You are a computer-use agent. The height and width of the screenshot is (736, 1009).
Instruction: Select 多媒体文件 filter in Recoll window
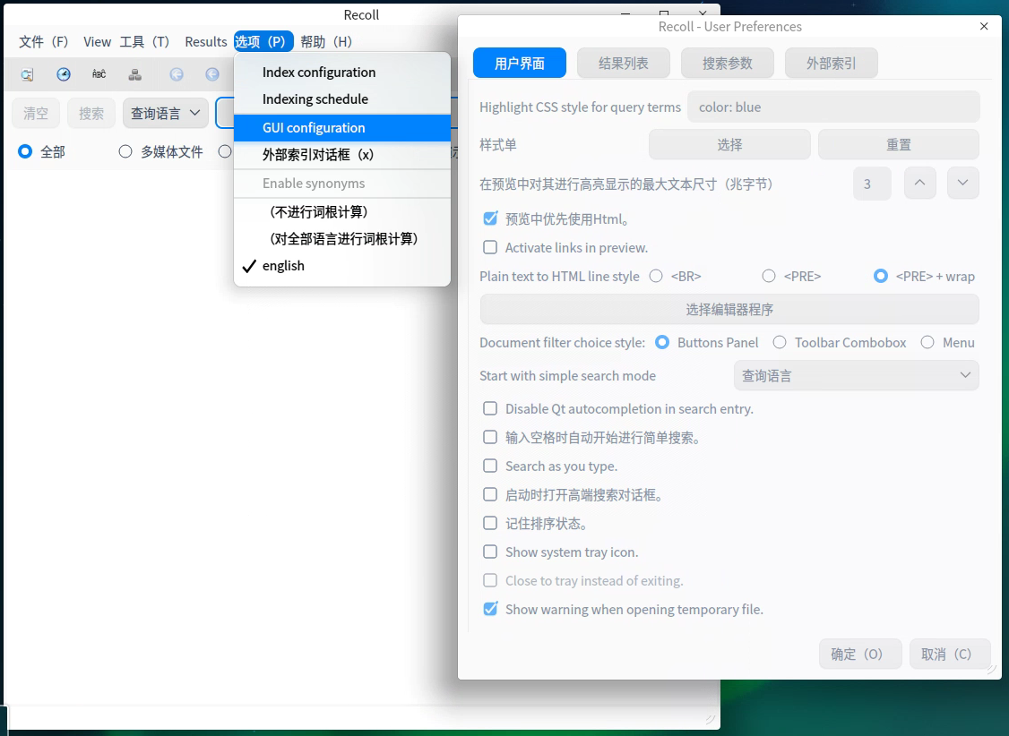(125, 151)
